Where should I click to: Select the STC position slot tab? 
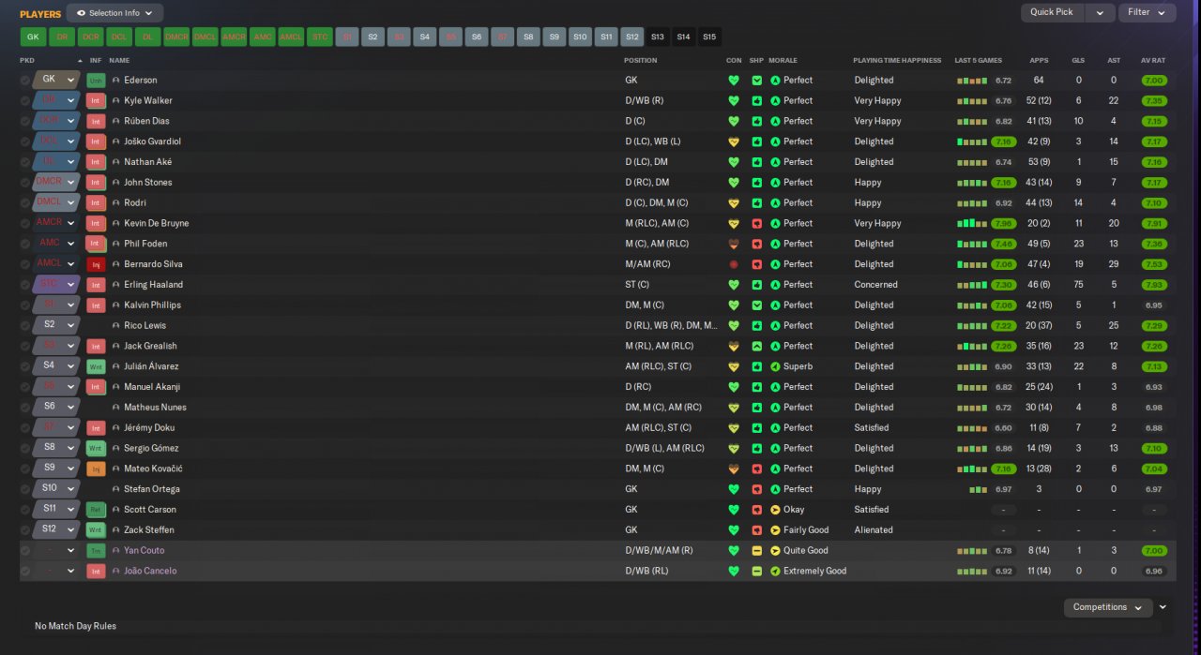(x=320, y=37)
